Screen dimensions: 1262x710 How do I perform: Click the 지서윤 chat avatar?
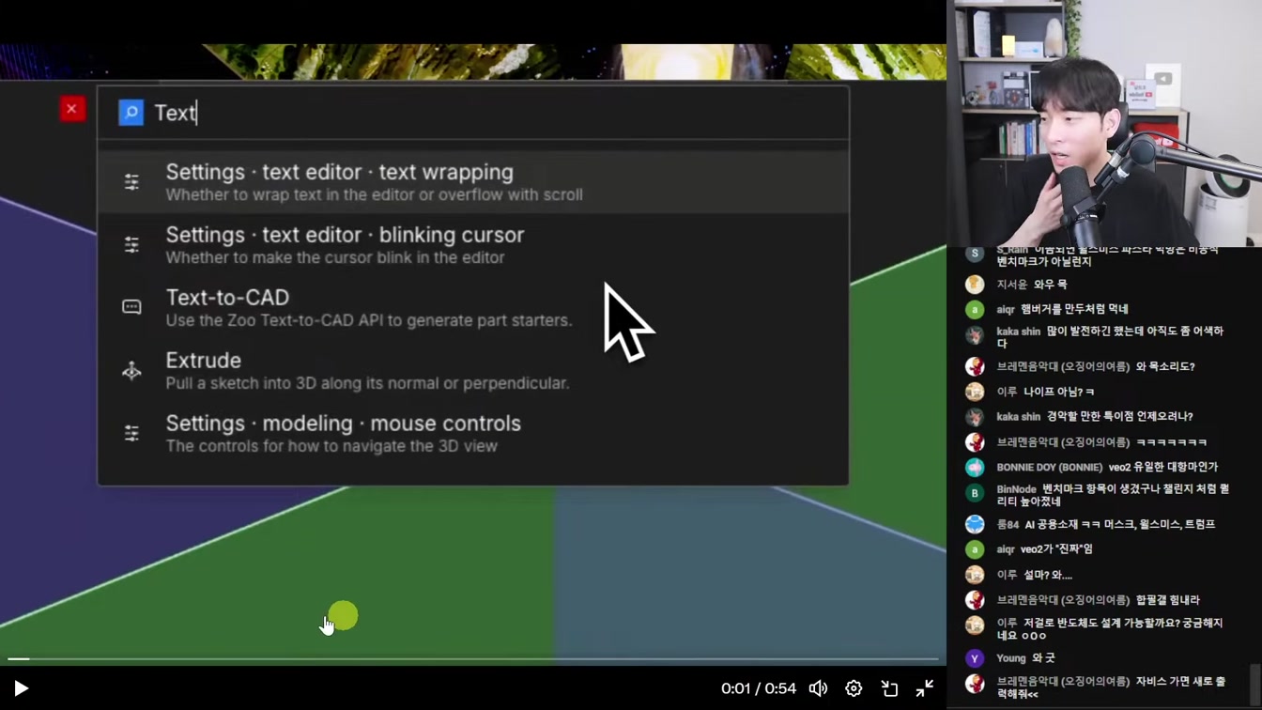point(975,284)
